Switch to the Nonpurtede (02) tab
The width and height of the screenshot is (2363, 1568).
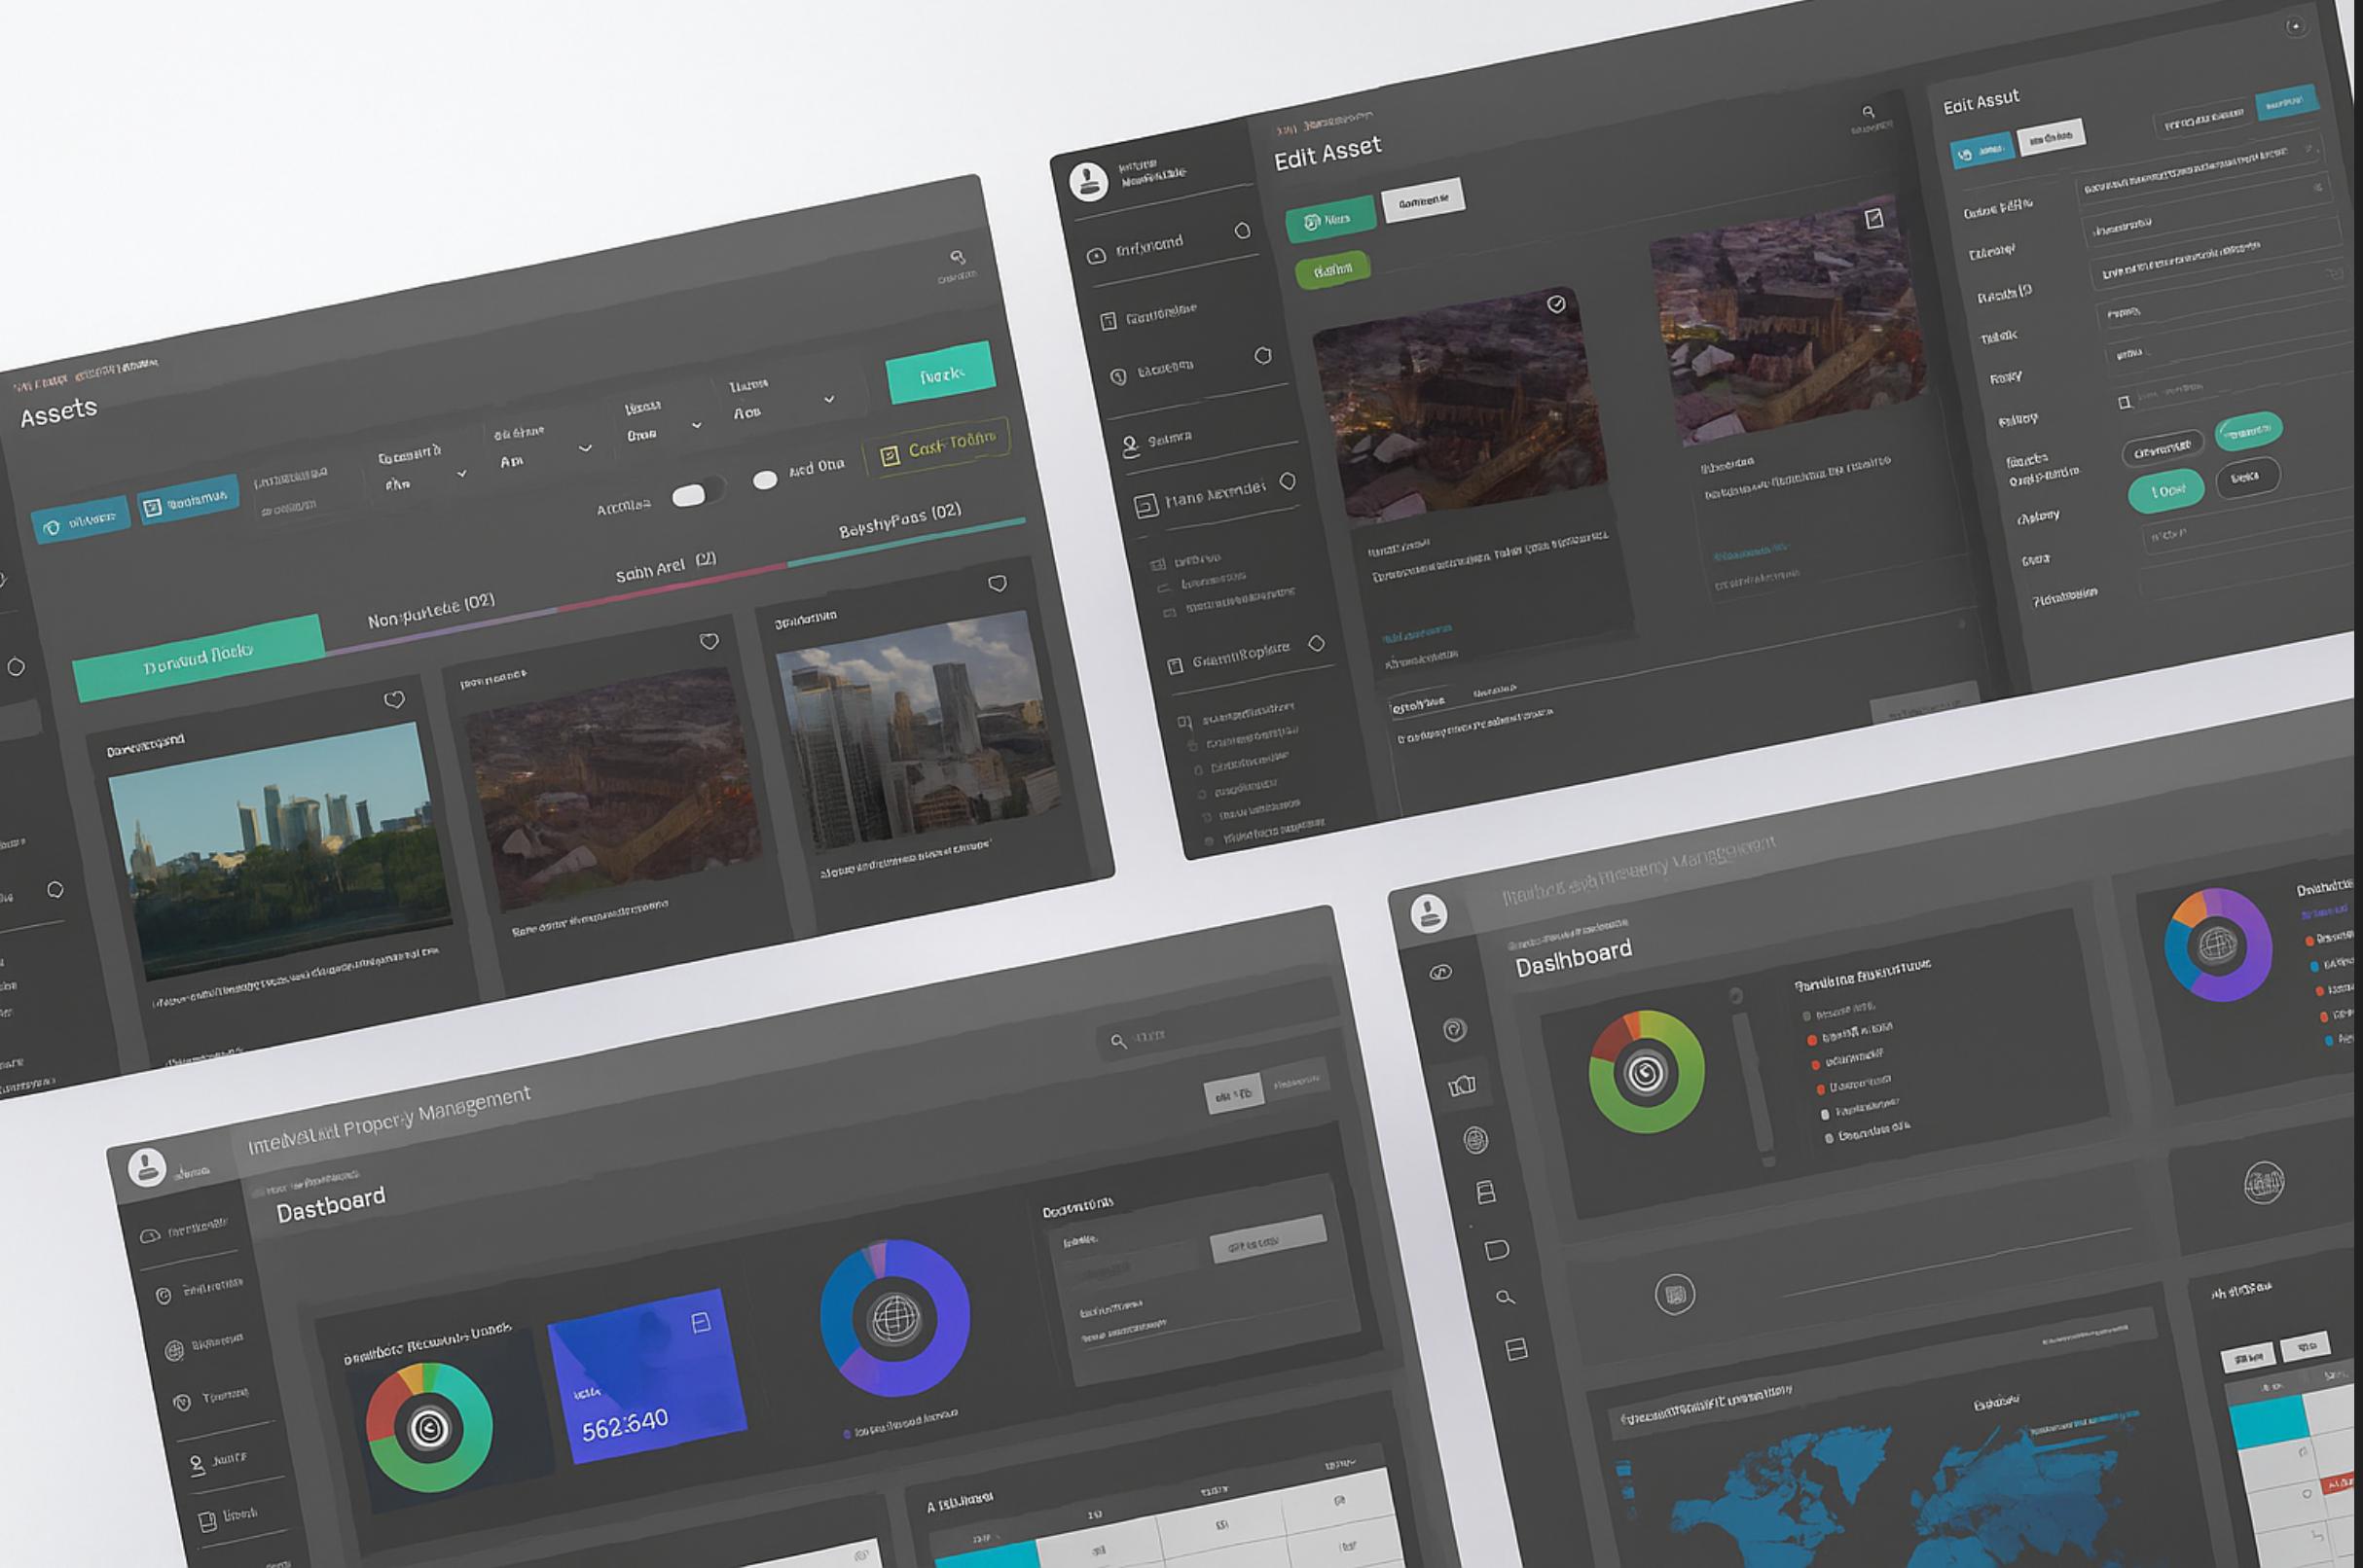pos(431,611)
